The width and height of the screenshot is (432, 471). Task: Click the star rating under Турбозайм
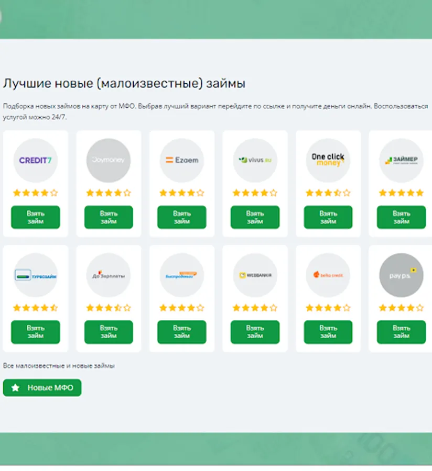point(36,308)
